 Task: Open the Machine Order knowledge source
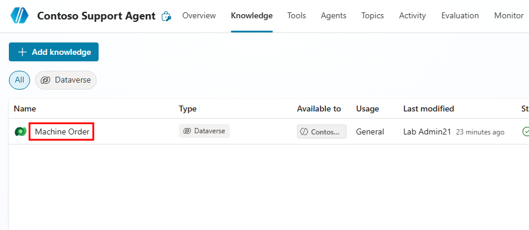(62, 132)
